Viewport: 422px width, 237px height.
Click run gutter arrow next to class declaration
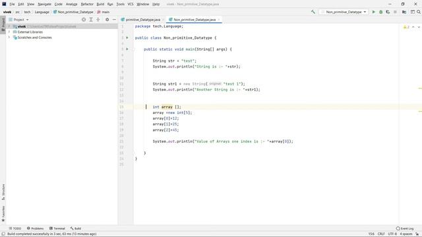point(127,38)
